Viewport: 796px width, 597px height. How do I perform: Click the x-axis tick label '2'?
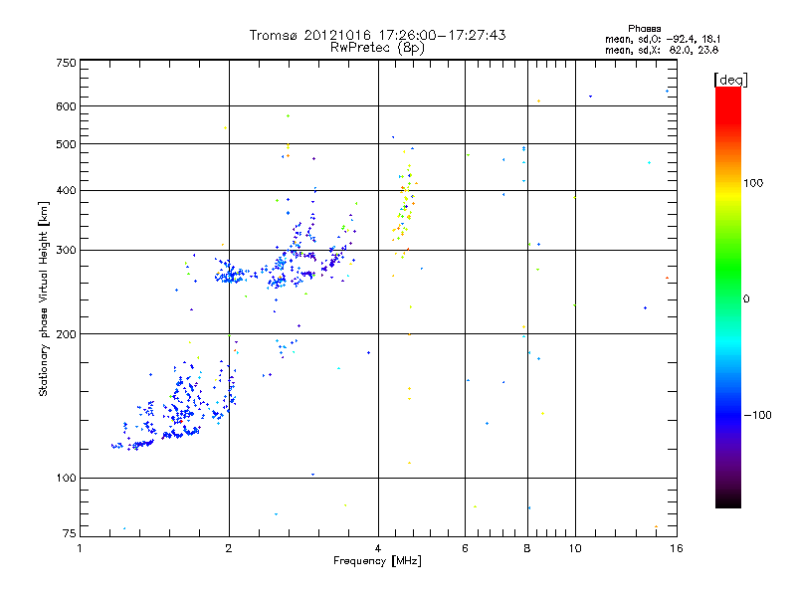[229, 548]
